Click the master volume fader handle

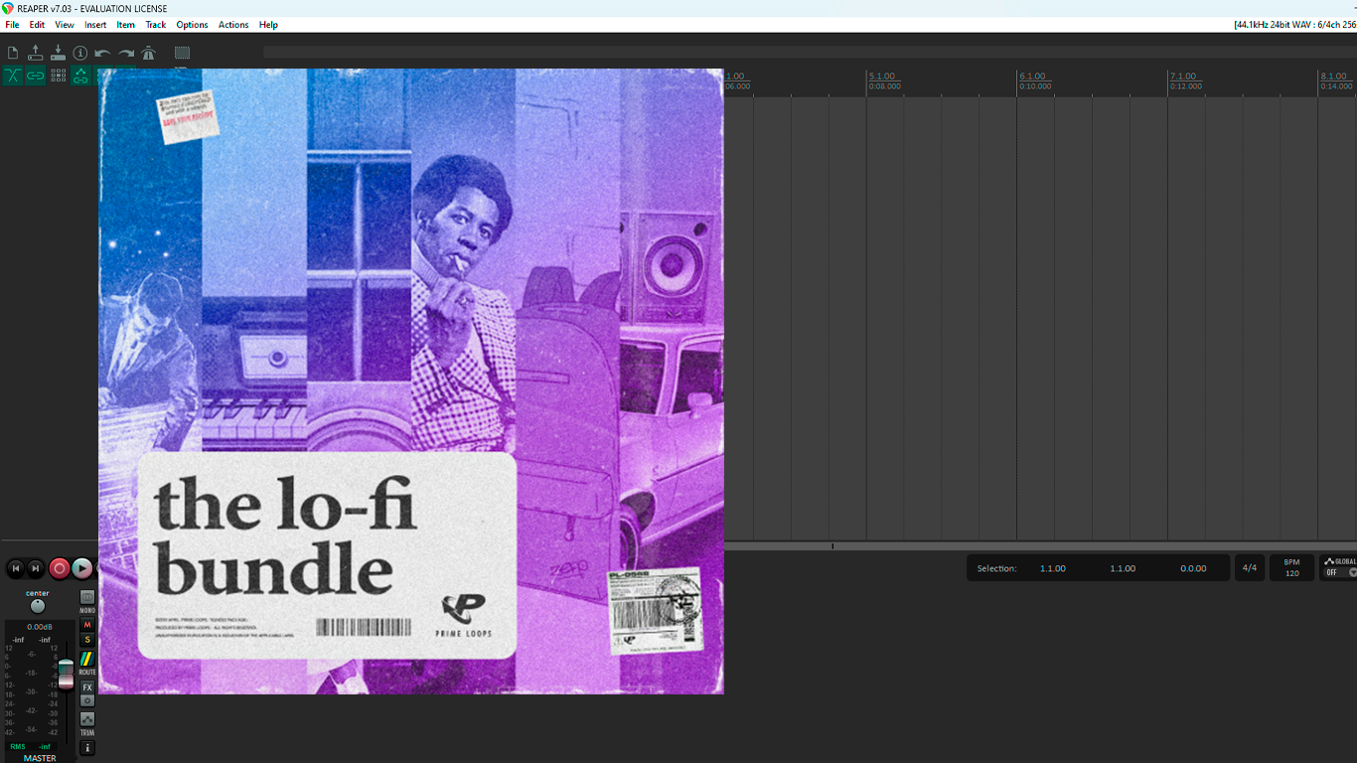66,673
